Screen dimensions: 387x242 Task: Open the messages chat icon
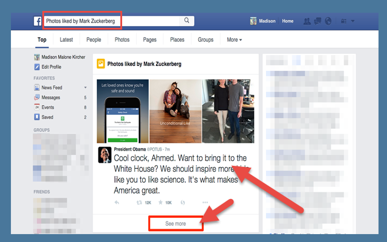(317, 21)
